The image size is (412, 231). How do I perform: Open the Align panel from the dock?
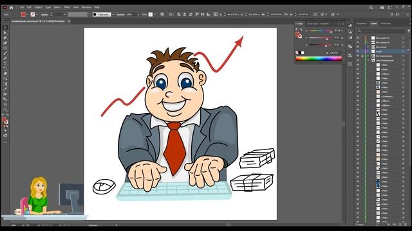(x=350, y=55)
